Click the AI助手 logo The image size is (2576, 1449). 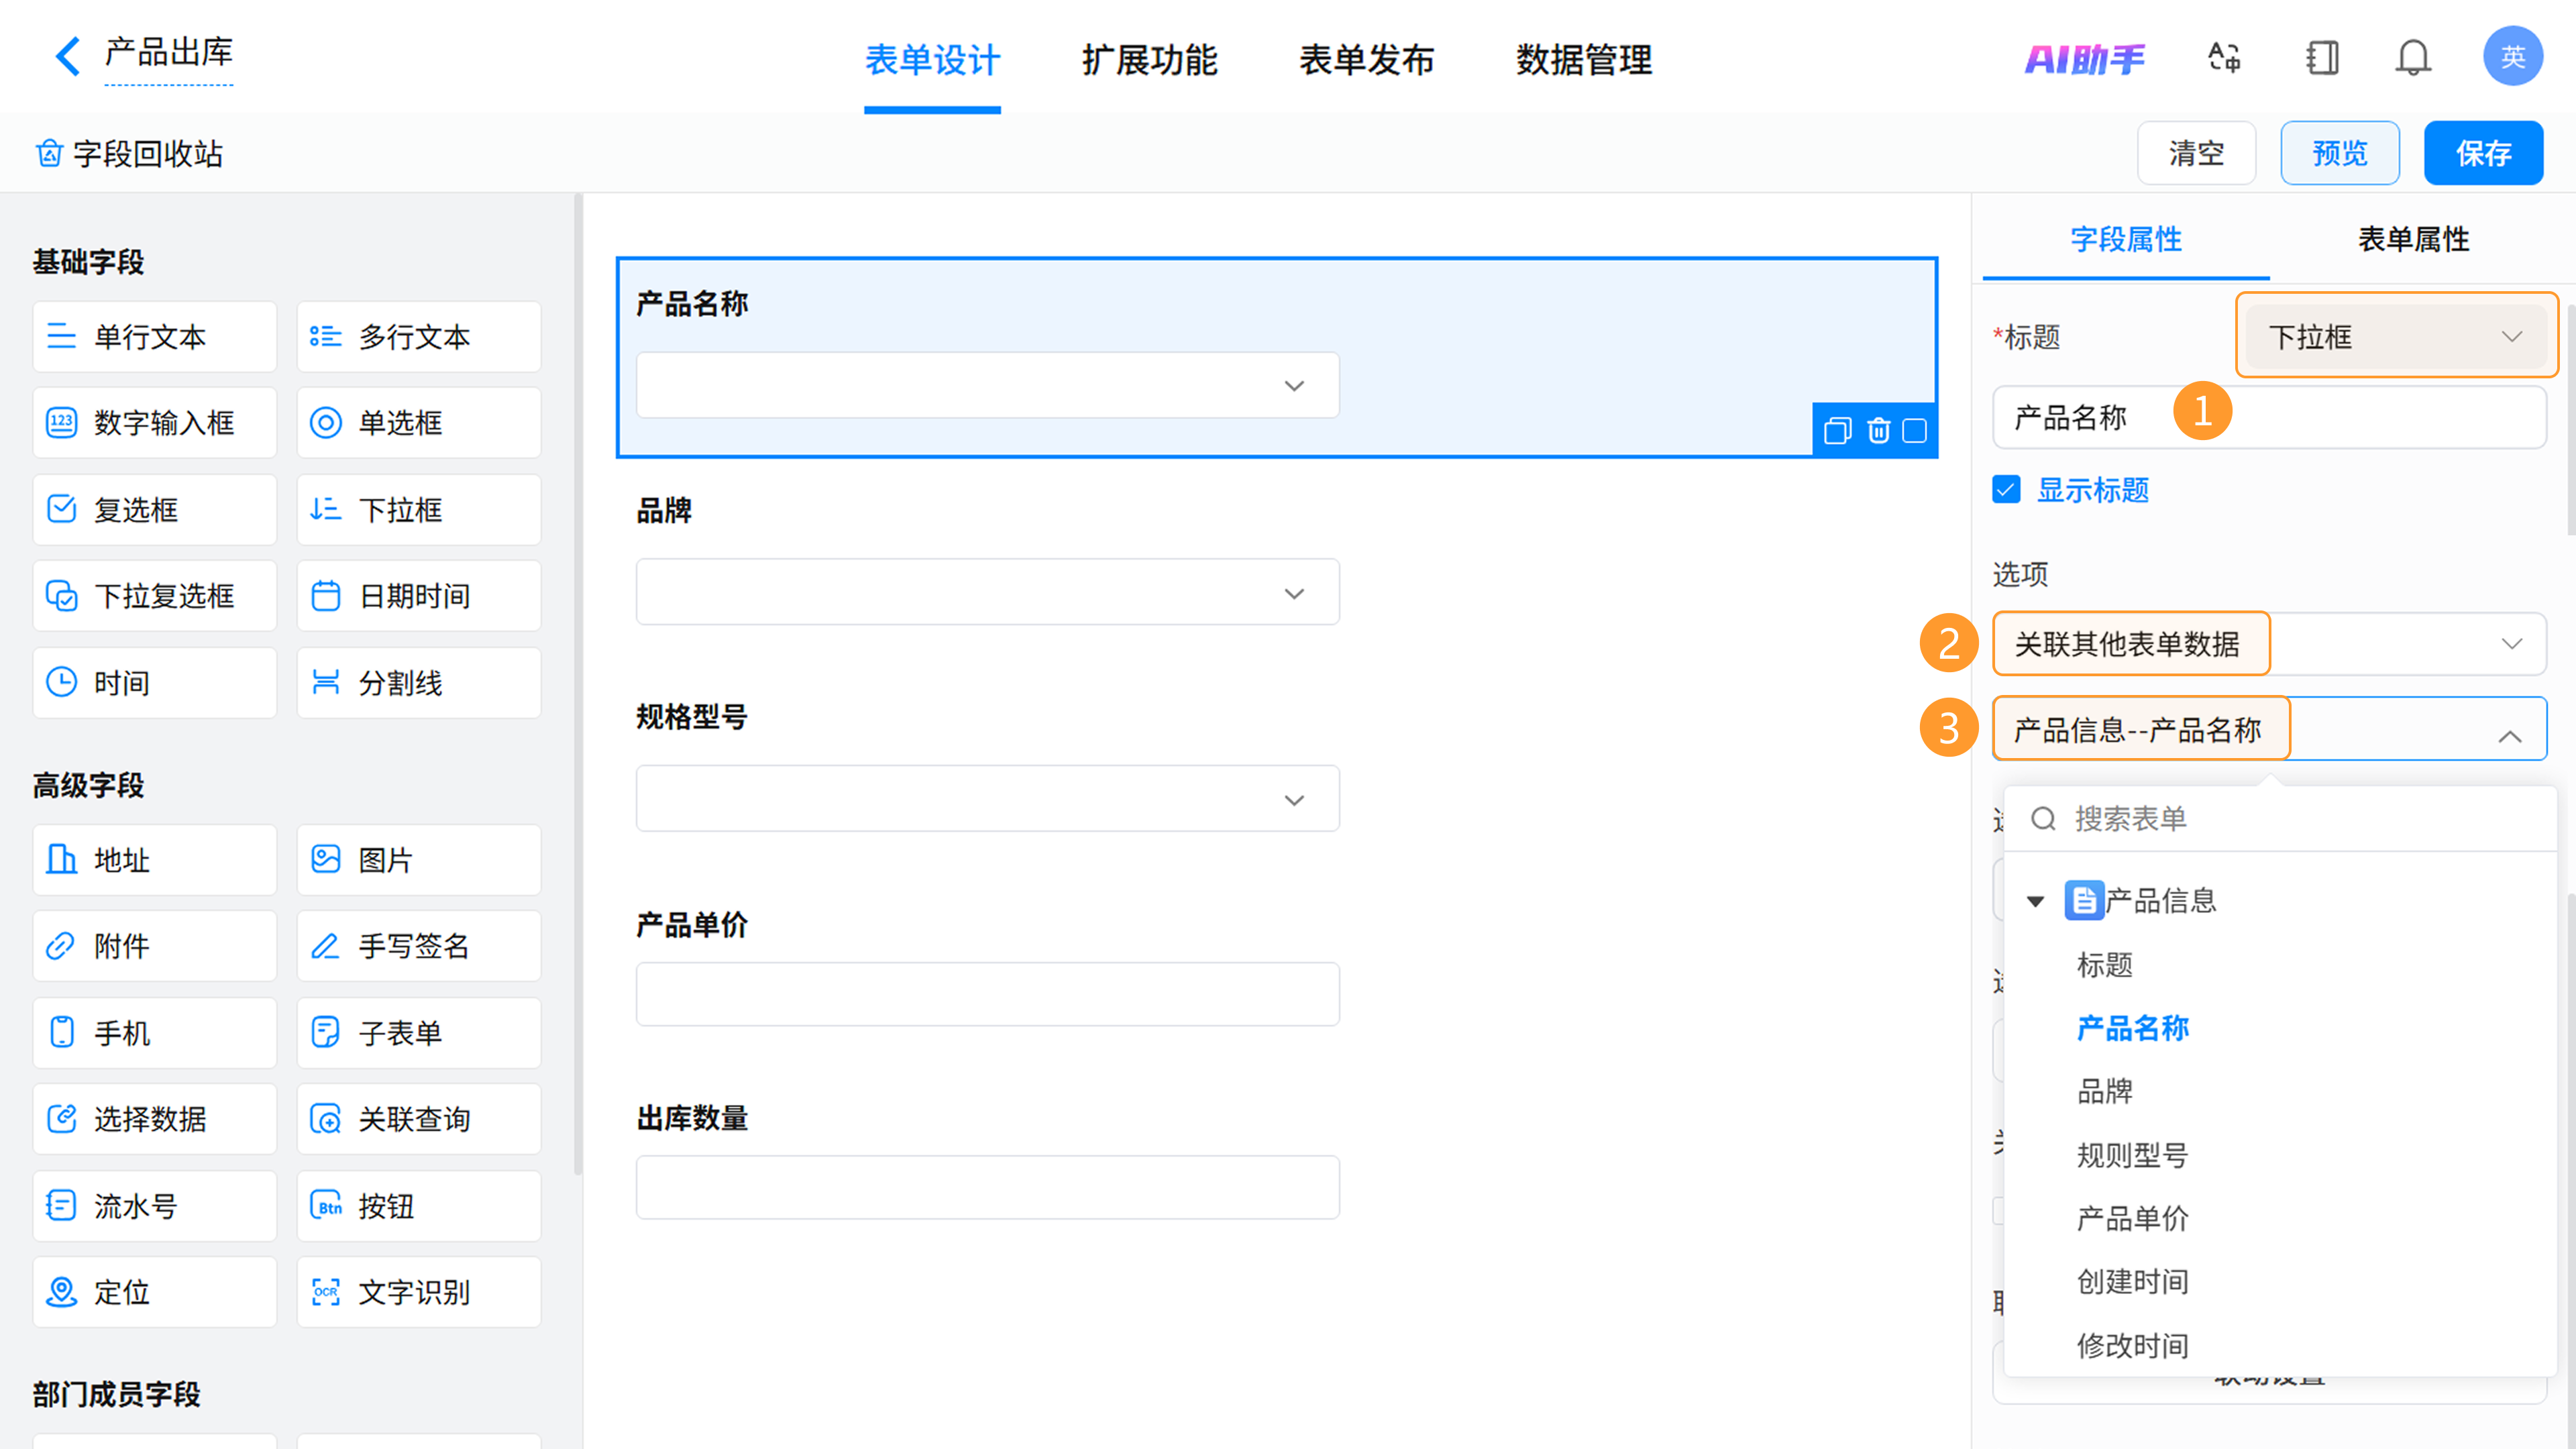[x=2084, y=60]
